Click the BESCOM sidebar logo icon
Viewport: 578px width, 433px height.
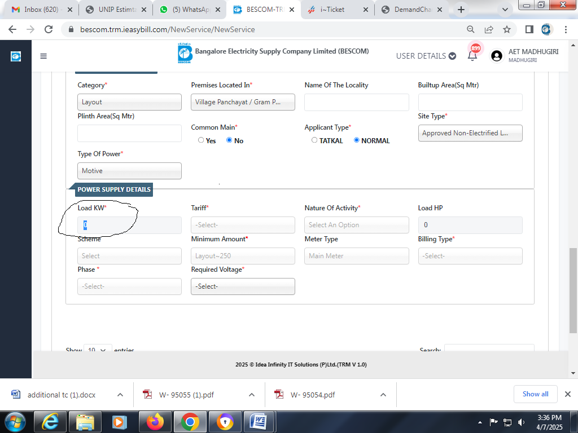pyautogui.click(x=16, y=56)
